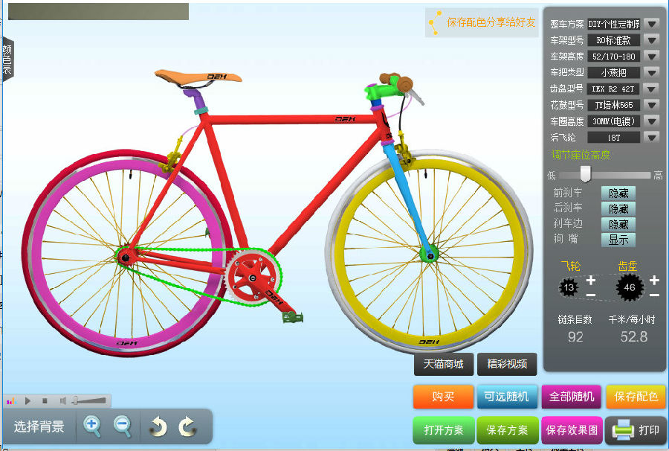669x451 pixels.
Task: Open the 颜色表 side panel tab
Action: pos(7,60)
